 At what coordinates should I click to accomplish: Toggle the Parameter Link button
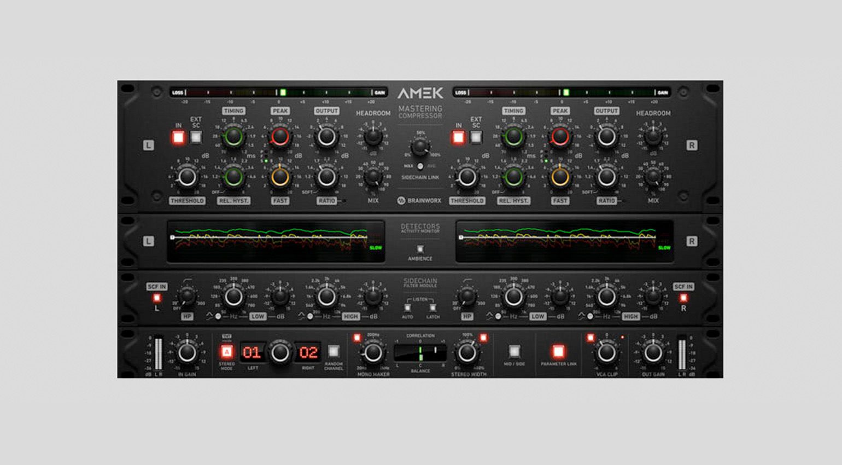coord(558,352)
